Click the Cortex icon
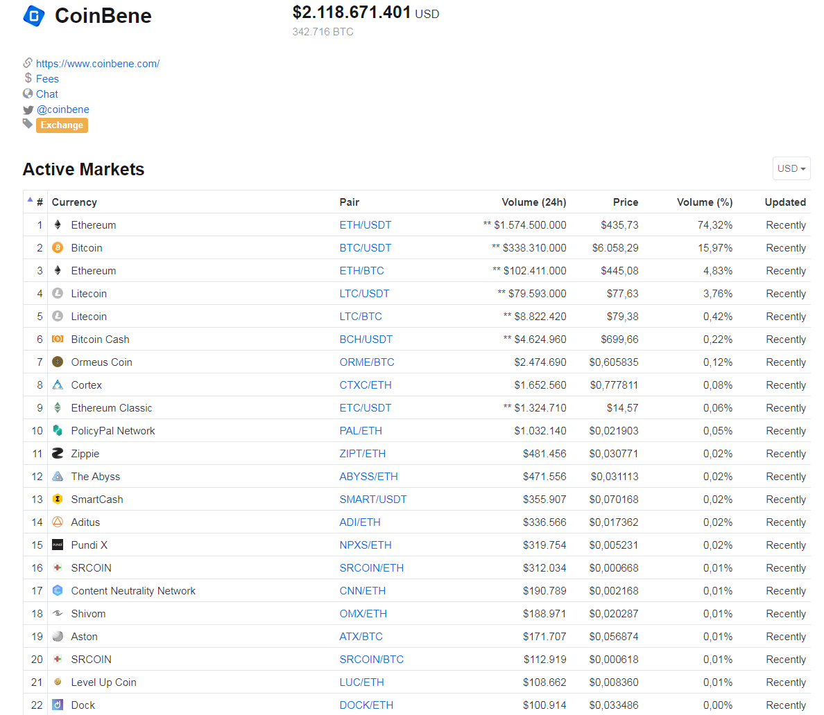 click(x=58, y=385)
